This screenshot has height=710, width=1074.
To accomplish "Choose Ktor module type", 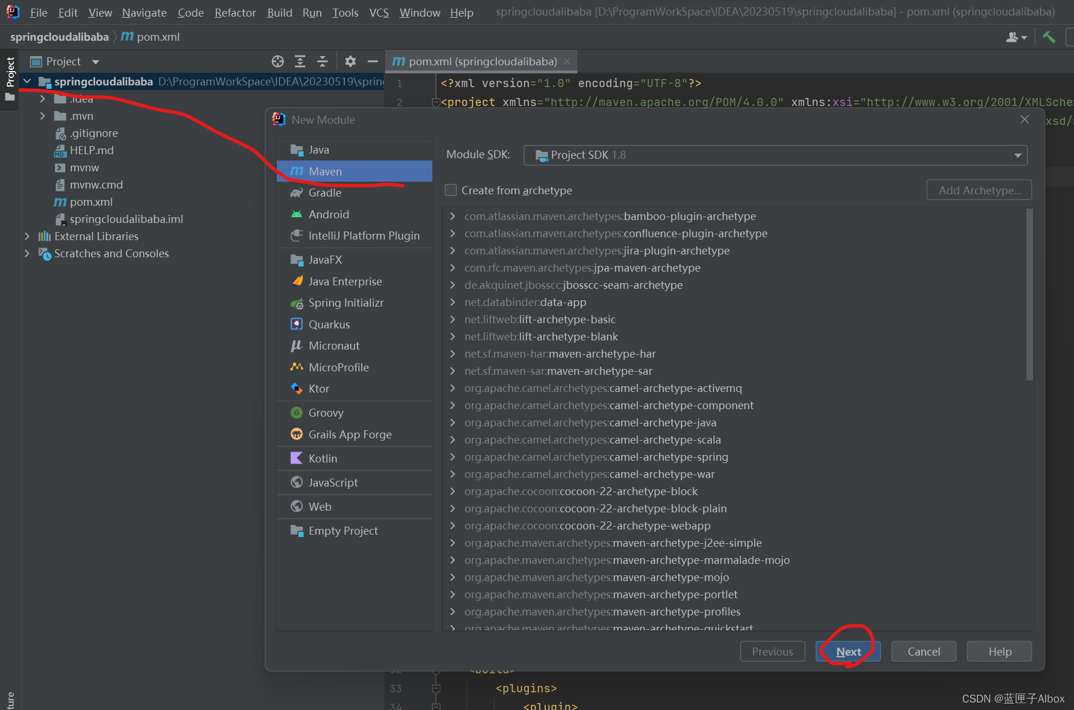I will tap(355, 389).
